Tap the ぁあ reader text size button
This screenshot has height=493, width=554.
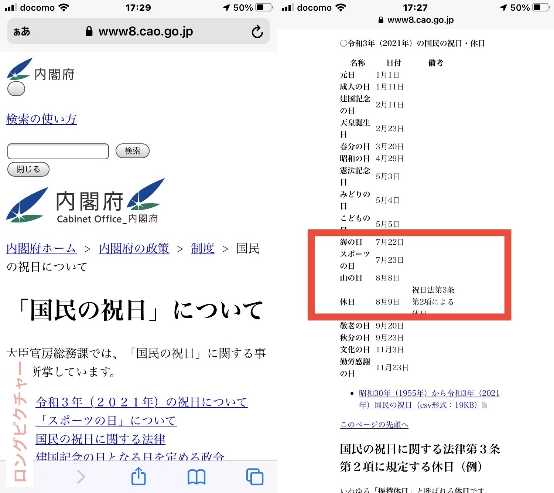pos(22,32)
